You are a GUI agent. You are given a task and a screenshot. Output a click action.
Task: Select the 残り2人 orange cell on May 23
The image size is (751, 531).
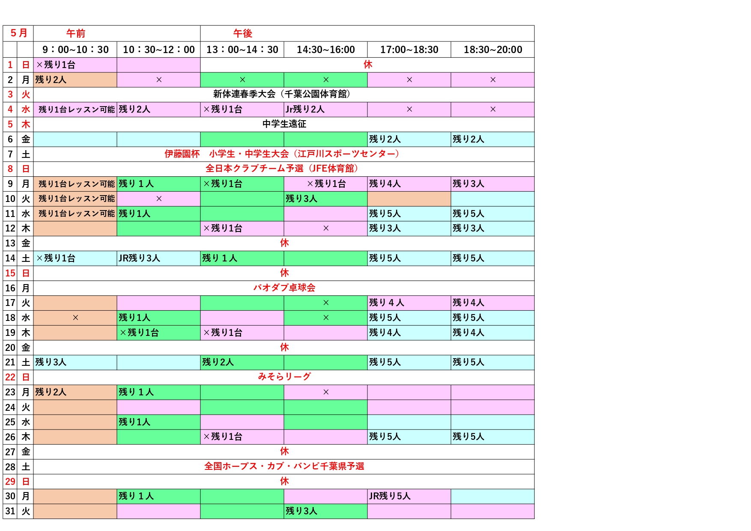(x=75, y=392)
